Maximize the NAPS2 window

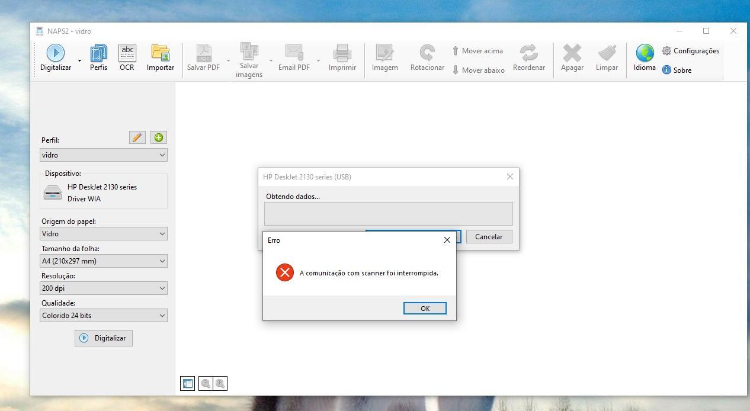706,31
